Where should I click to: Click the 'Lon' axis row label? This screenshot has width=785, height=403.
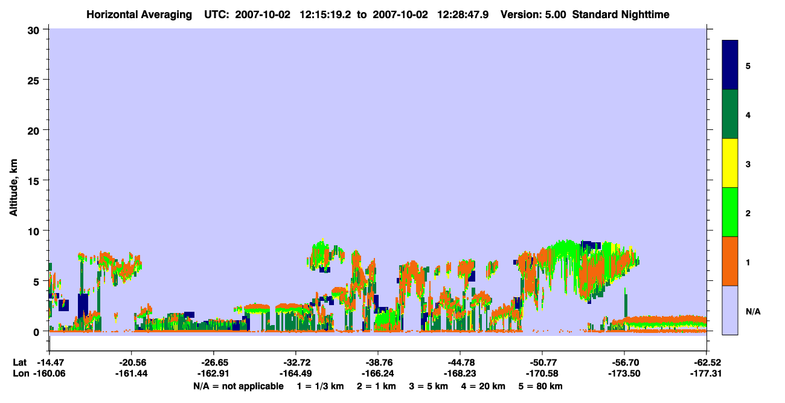coord(20,374)
